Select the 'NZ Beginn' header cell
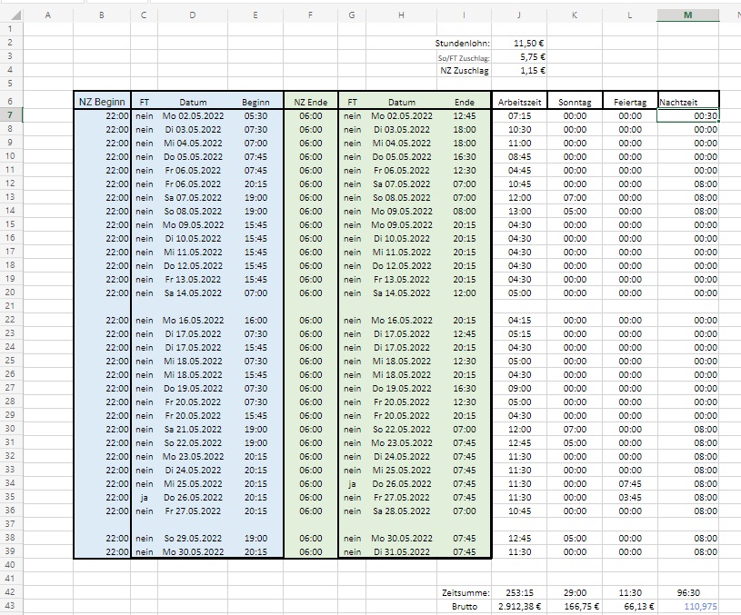 [102, 102]
